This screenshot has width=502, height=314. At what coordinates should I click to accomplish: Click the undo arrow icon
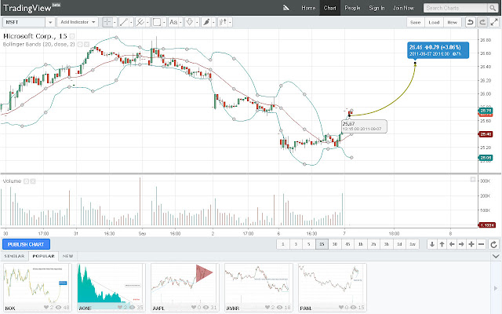(x=470, y=22)
